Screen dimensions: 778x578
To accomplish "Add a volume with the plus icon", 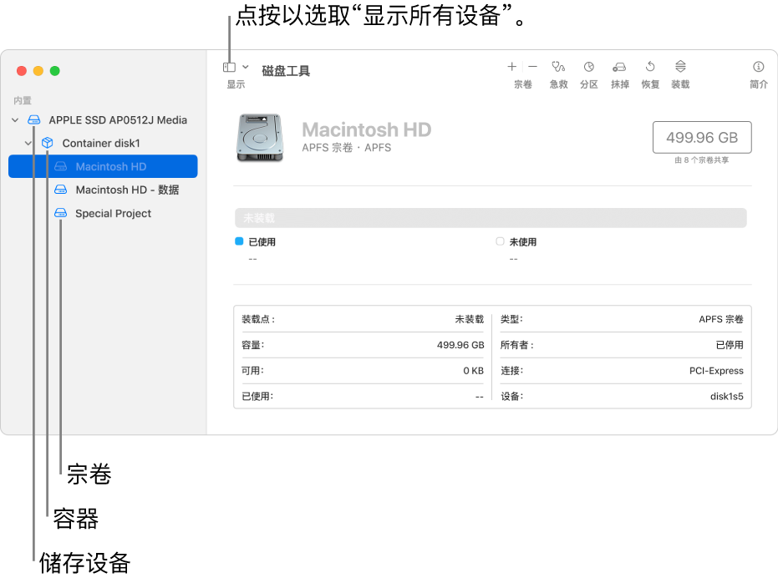I will tap(512, 67).
